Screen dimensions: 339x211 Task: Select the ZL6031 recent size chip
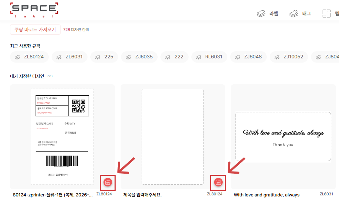(x=69, y=57)
